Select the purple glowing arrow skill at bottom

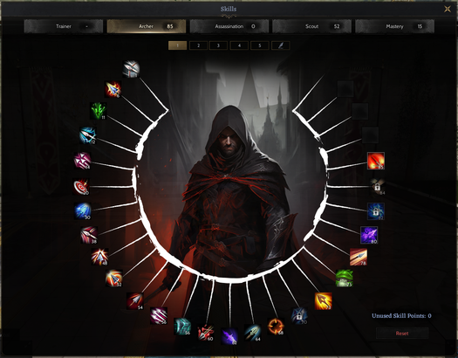(x=229, y=336)
